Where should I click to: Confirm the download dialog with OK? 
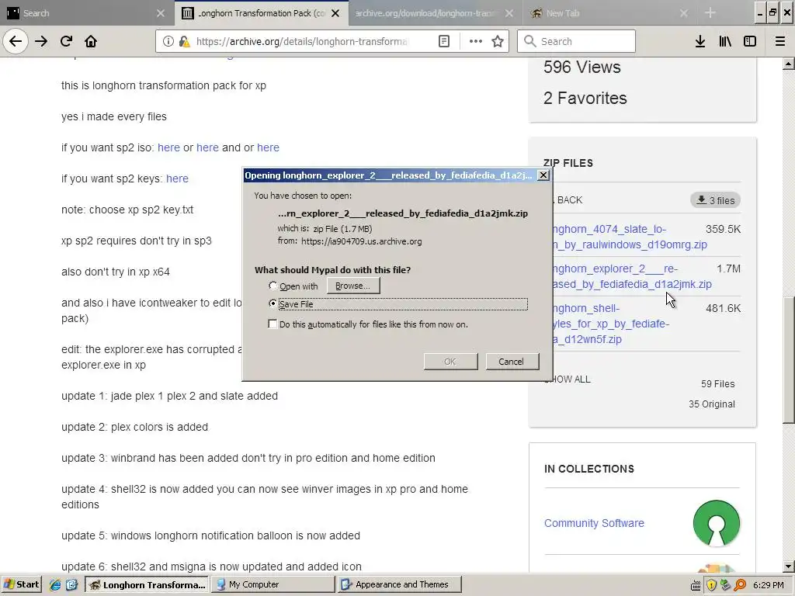point(450,362)
